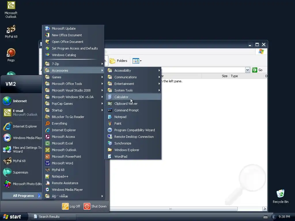This screenshot has width=295, height=221.
Task: Show hidden icons in system tray
Action: 274,217
